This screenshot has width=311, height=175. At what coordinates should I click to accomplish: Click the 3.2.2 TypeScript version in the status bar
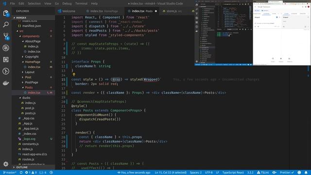point(250,173)
